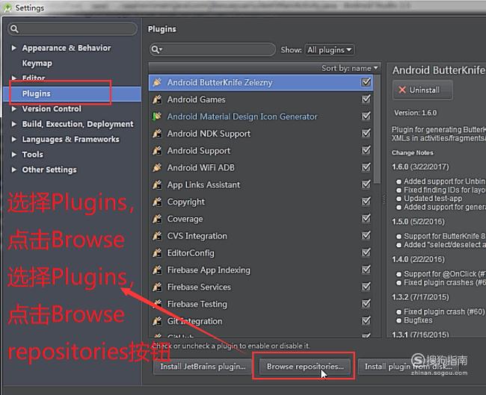486x395 pixels.
Task: Disable the Firebase Services checkbox
Action: [x=366, y=287]
